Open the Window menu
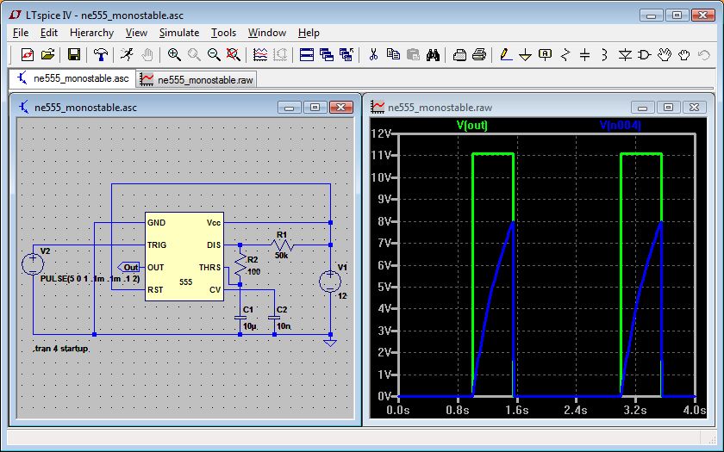The image size is (724, 452). click(267, 33)
